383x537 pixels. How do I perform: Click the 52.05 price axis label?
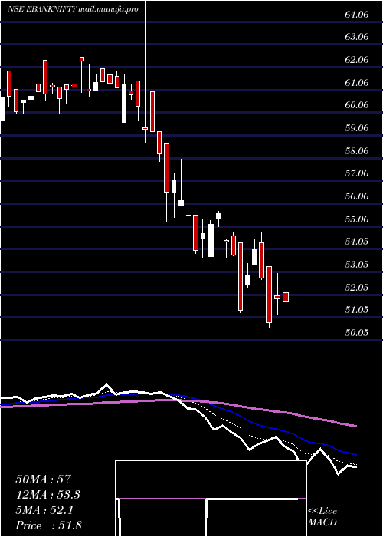[358, 287]
